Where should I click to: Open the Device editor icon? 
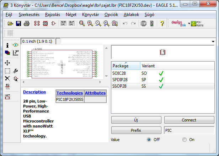point(37,24)
